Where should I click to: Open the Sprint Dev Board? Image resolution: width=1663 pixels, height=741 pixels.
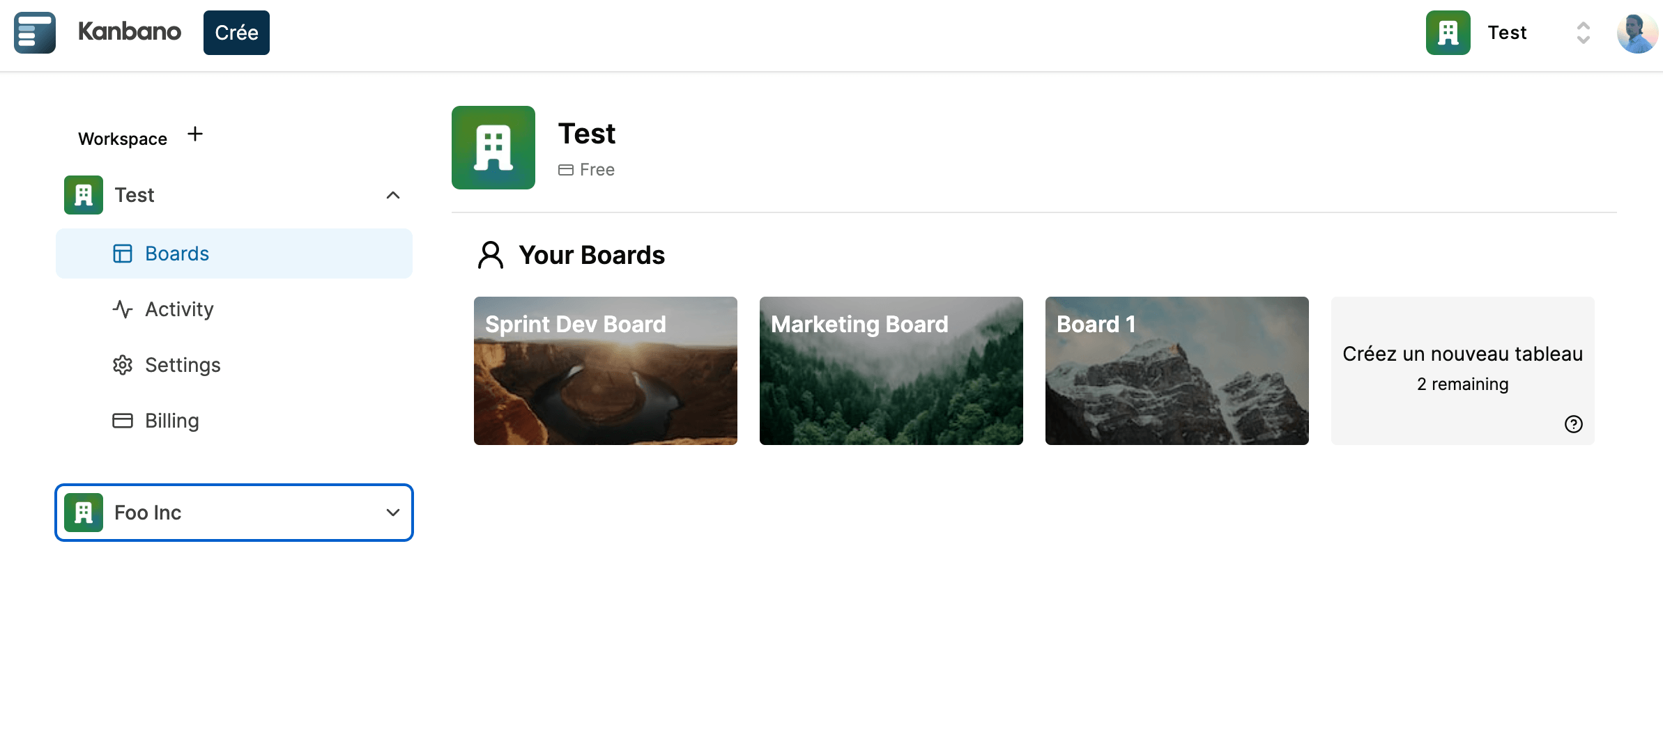605,370
